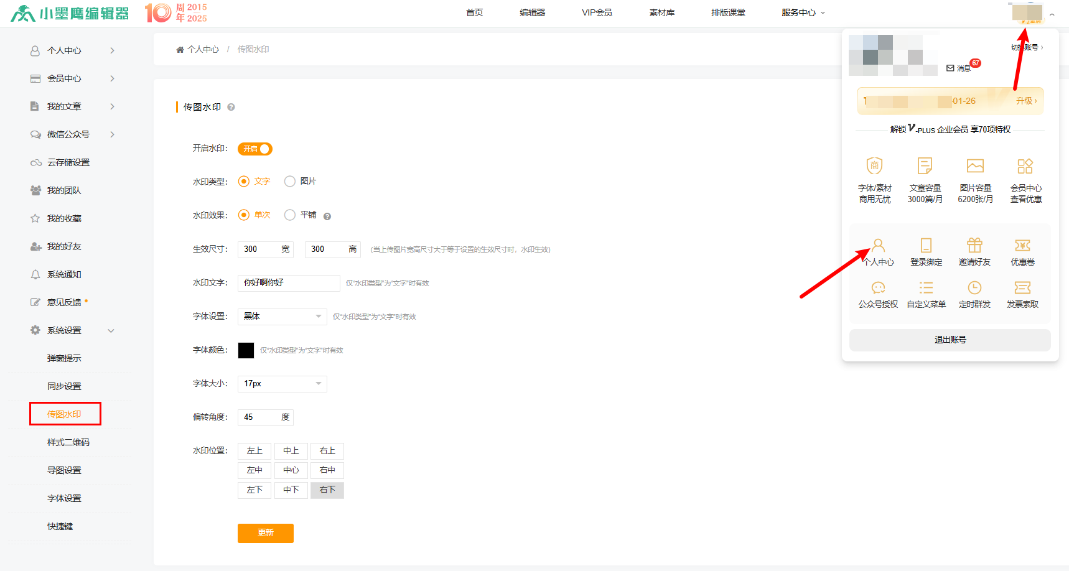Viewport: 1069px width, 571px height.
Task: Open the 自定义菜单 list icon
Action: (x=926, y=288)
